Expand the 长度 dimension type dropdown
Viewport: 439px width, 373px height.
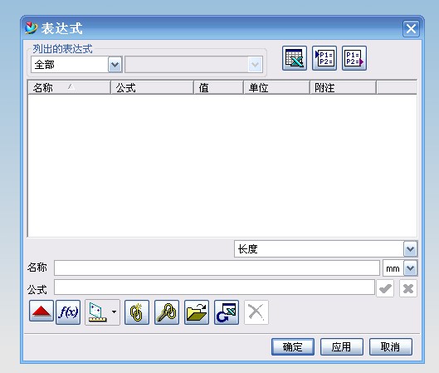pyautogui.click(x=410, y=249)
